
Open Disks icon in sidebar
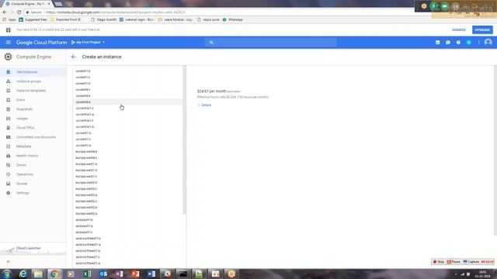coord(9,100)
